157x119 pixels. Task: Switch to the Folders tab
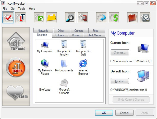60,35
